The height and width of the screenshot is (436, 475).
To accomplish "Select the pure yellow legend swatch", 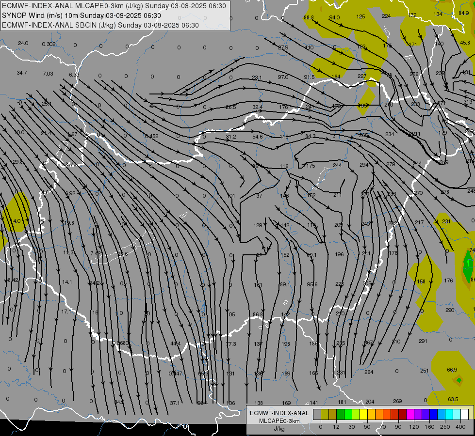I will pos(363,414).
